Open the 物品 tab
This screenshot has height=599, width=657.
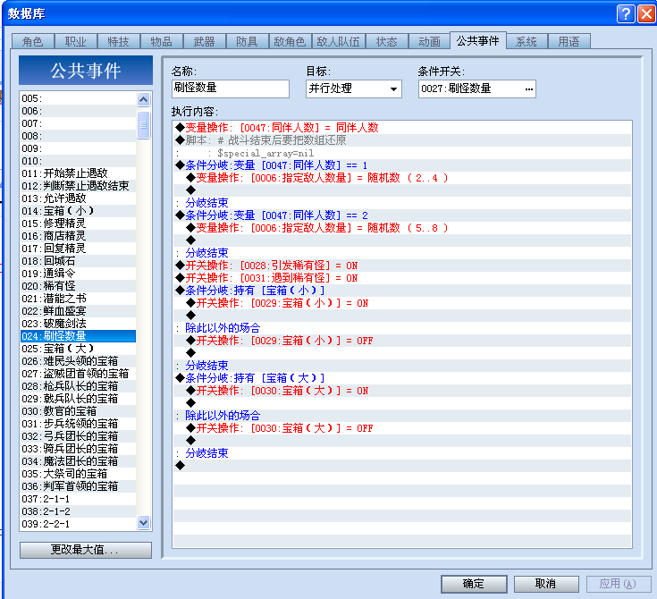[161, 41]
